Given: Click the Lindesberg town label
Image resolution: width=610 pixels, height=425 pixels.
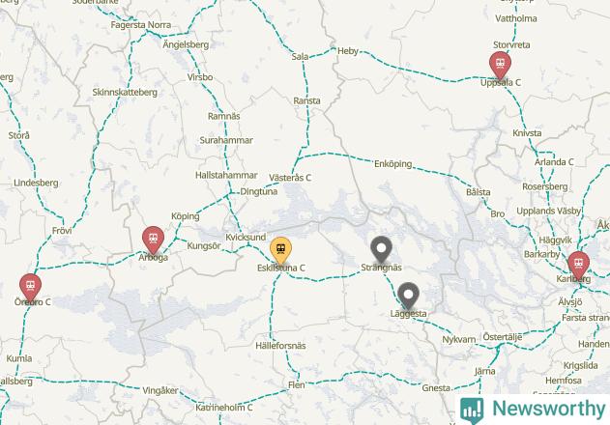Looking at the screenshot, I should point(36,183).
